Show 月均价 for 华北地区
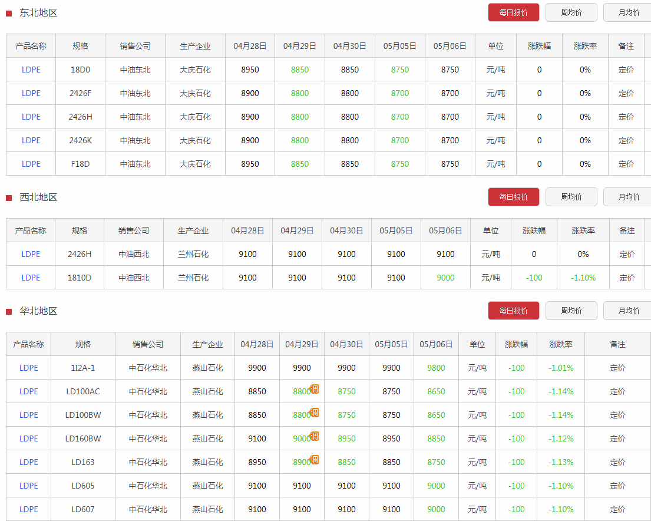The height and width of the screenshot is (521, 651). tap(628, 311)
